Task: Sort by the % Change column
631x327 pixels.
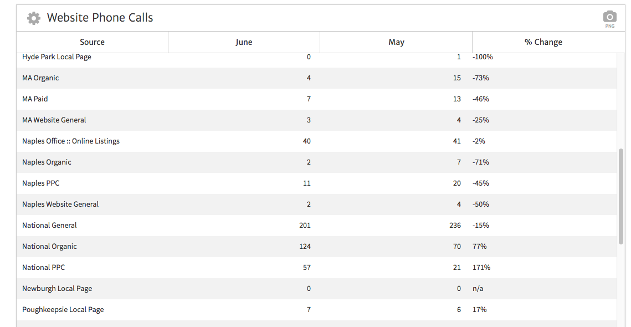Action: pos(543,42)
